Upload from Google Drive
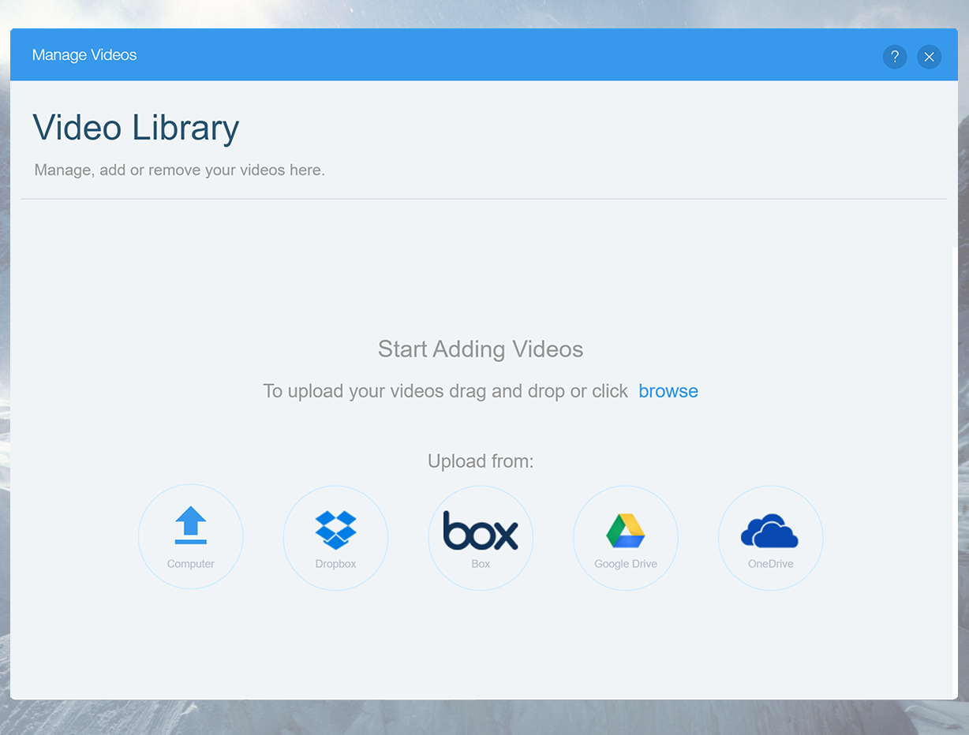The height and width of the screenshot is (735, 969). (626, 537)
